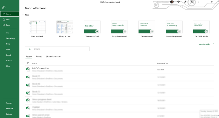The height and width of the screenshot is (118, 219).
Task: Open the Money in Excel template
Action: (x=65, y=29)
